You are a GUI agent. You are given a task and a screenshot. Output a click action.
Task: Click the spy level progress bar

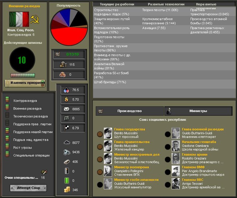(23, 75)
